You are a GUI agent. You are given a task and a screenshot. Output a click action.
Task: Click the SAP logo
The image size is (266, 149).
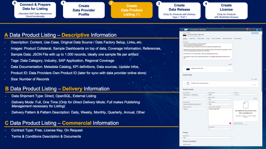pos(186,29)
